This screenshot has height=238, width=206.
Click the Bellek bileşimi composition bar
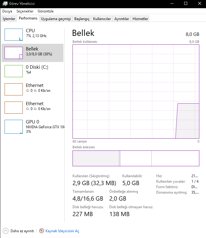(136, 158)
